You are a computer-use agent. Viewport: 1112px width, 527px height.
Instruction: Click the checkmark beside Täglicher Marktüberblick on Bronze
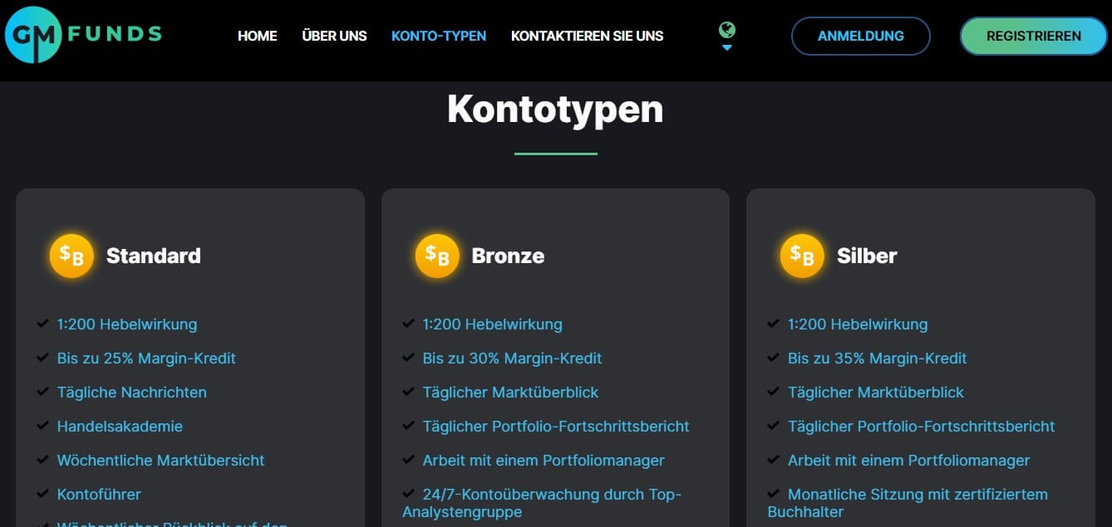(407, 391)
